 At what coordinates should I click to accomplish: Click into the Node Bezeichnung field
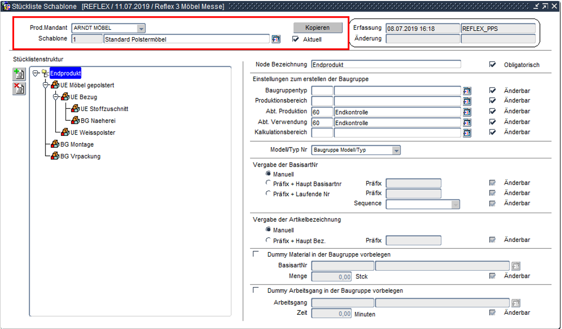pyautogui.click(x=385, y=65)
